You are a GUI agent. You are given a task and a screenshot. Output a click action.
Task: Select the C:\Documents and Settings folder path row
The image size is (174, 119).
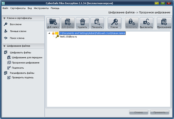point(92,33)
